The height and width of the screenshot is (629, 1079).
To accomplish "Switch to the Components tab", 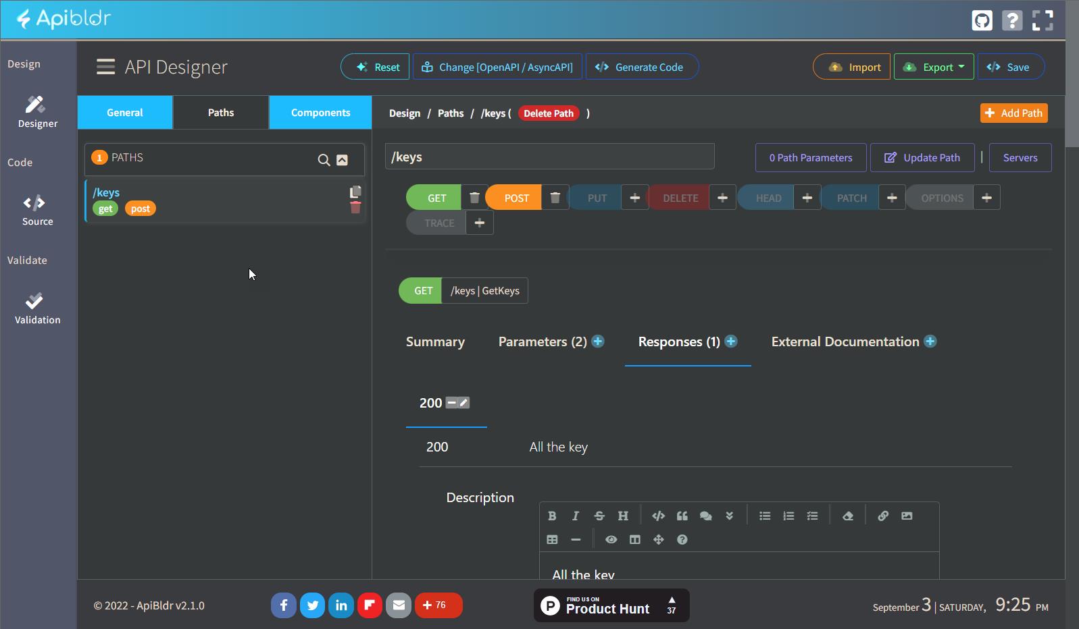I will click(x=320, y=113).
